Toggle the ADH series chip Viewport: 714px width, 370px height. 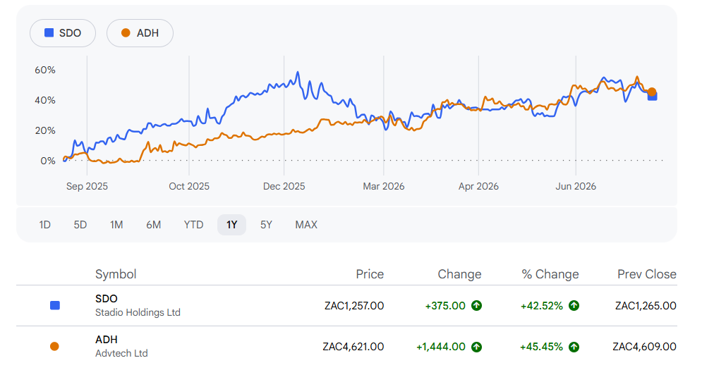tap(140, 33)
